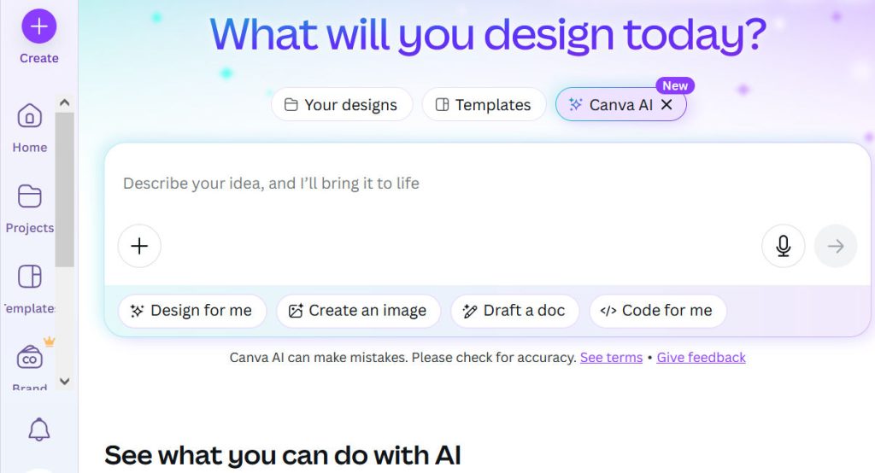Submit the prompt with arrow button
The height and width of the screenshot is (473, 875).
coord(835,246)
